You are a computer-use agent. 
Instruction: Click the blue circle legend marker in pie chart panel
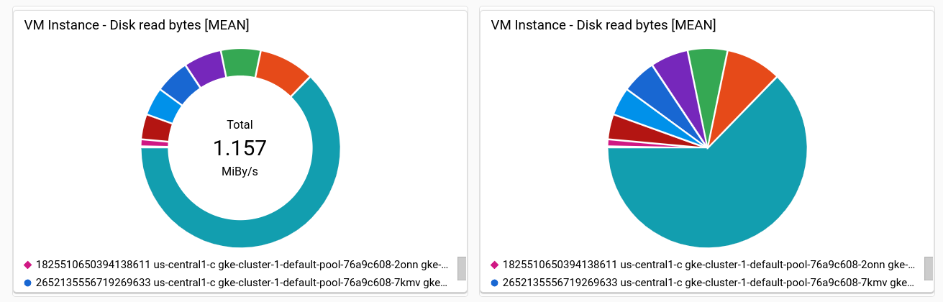(494, 283)
